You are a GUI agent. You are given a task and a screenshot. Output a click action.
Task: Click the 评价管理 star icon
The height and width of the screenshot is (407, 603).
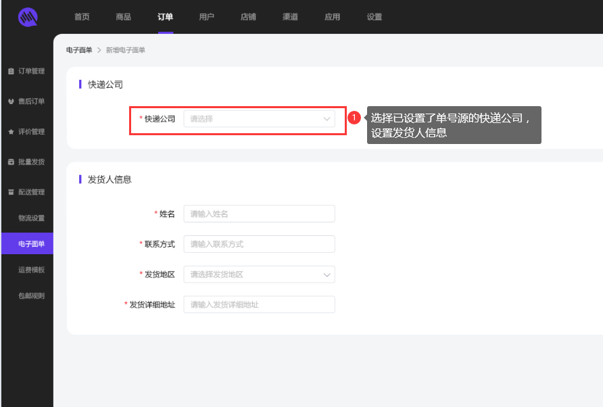11,132
